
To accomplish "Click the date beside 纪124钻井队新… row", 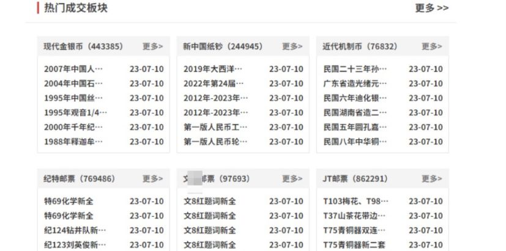I will [x=147, y=230].
